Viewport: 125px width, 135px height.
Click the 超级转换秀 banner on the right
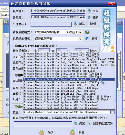[x=107, y=28]
